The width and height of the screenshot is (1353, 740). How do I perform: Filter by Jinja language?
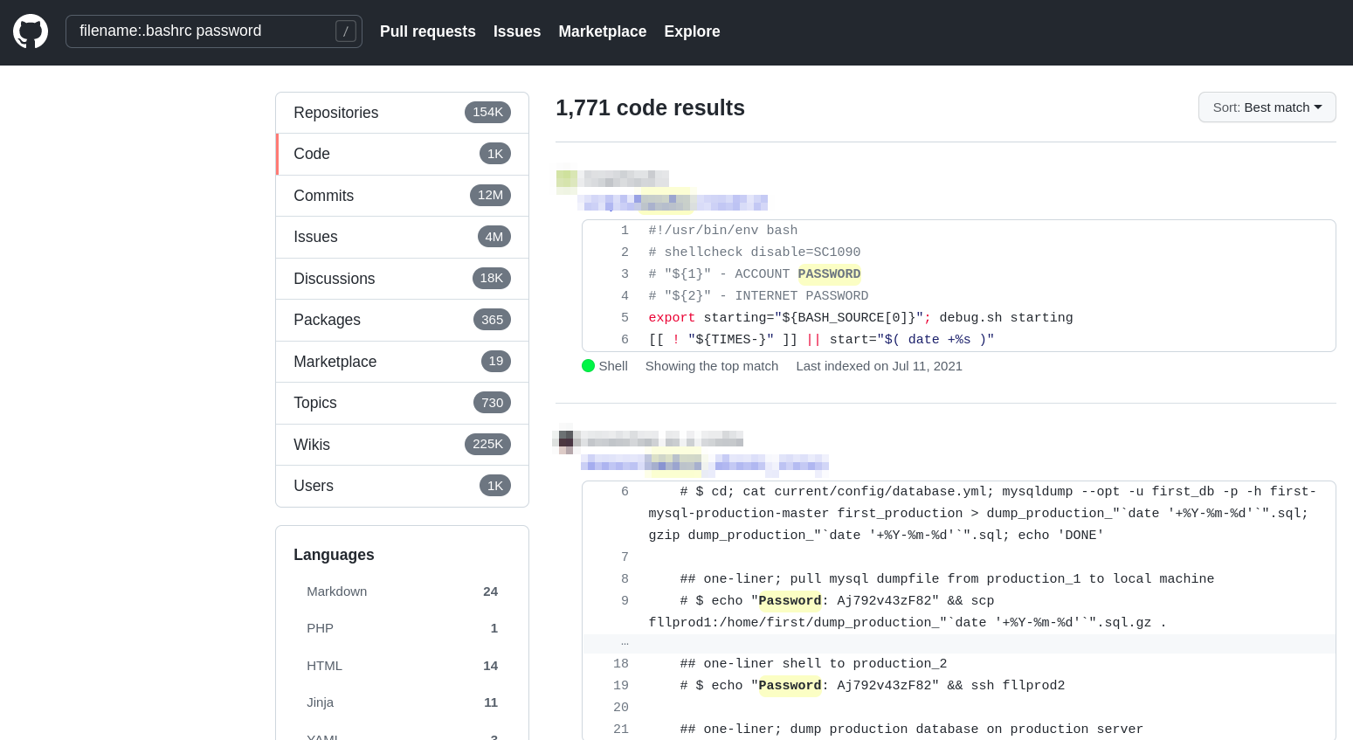(402, 702)
